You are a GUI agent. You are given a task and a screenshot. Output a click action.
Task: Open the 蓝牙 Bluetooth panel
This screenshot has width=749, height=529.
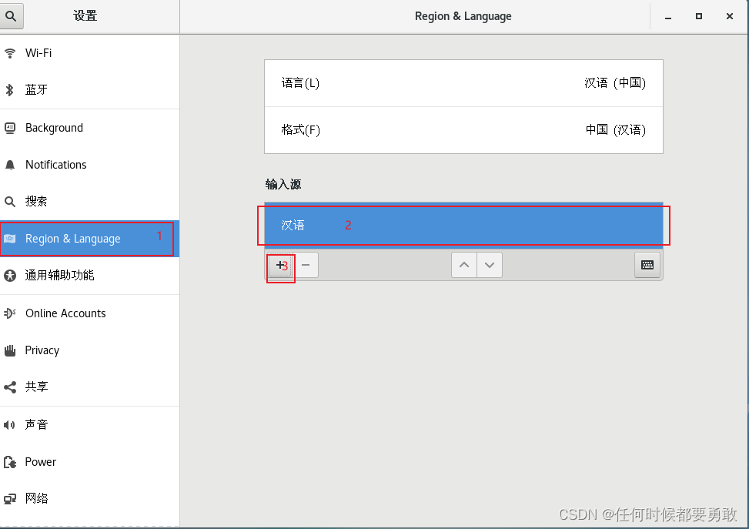[x=90, y=90]
